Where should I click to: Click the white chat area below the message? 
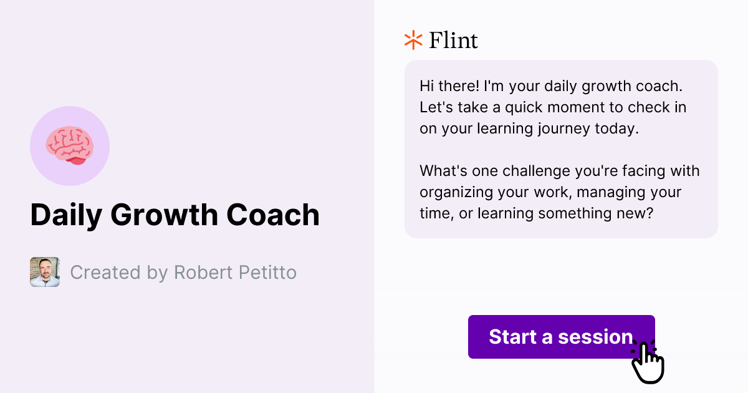coord(561,274)
